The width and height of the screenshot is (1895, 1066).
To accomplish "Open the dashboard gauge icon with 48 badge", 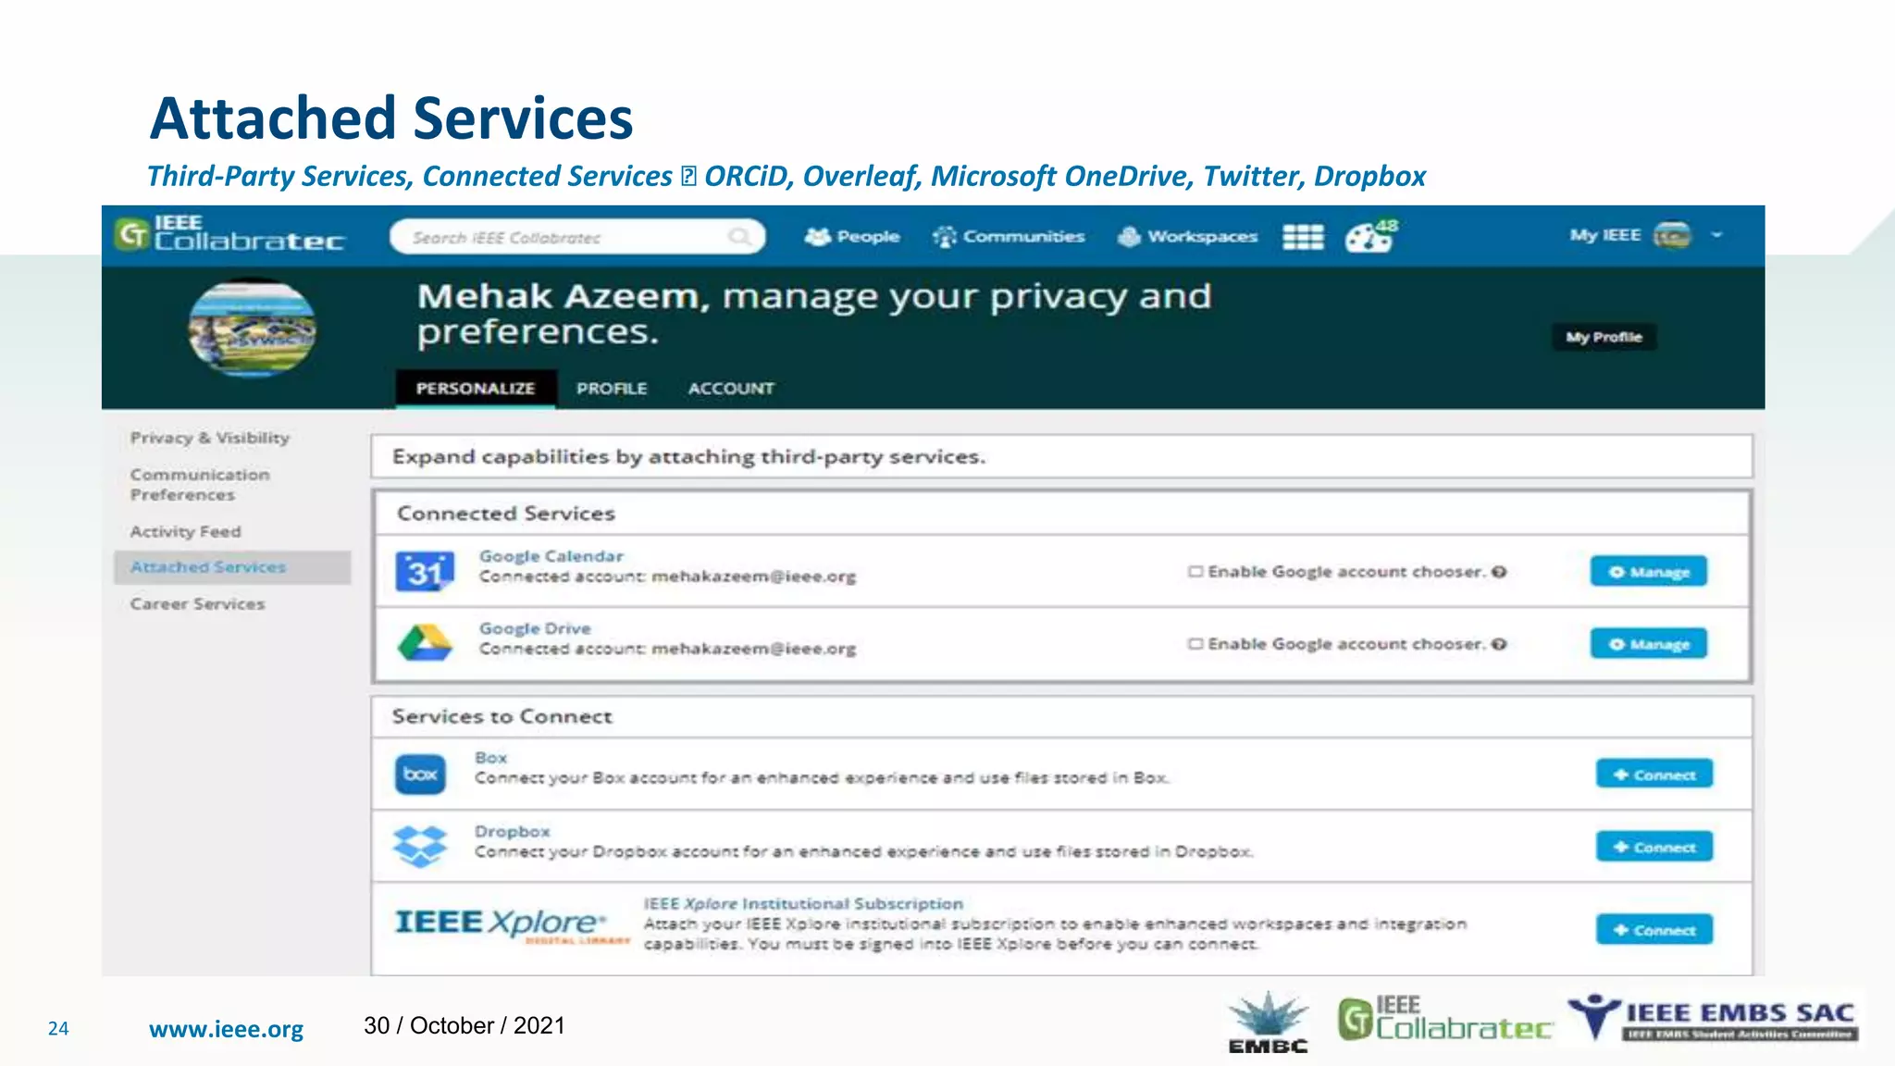I will click(x=1371, y=236).
